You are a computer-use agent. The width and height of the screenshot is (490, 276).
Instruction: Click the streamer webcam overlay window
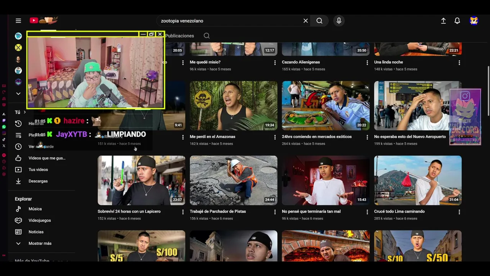(x=96, y=71)
